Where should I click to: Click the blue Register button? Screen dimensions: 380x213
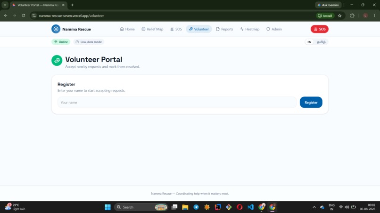click(x=311, y=103)
